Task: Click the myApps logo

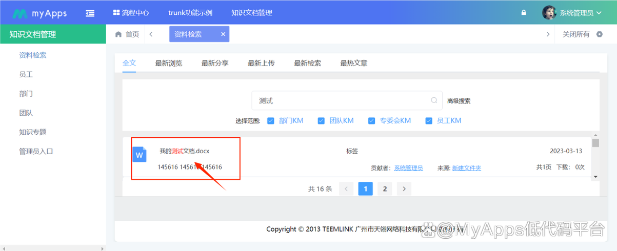Action: coord(39,13)
